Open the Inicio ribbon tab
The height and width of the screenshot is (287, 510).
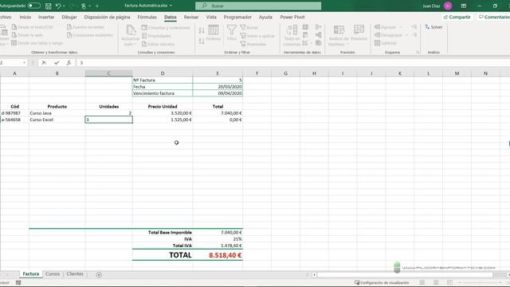(25, 17)
